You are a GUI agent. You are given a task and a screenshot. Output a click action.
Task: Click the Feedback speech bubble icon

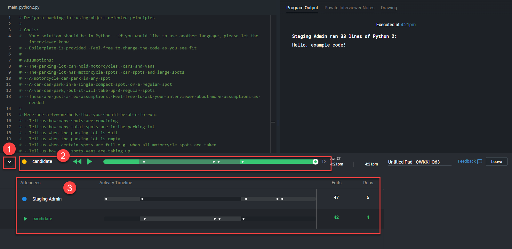pos(479,162)
